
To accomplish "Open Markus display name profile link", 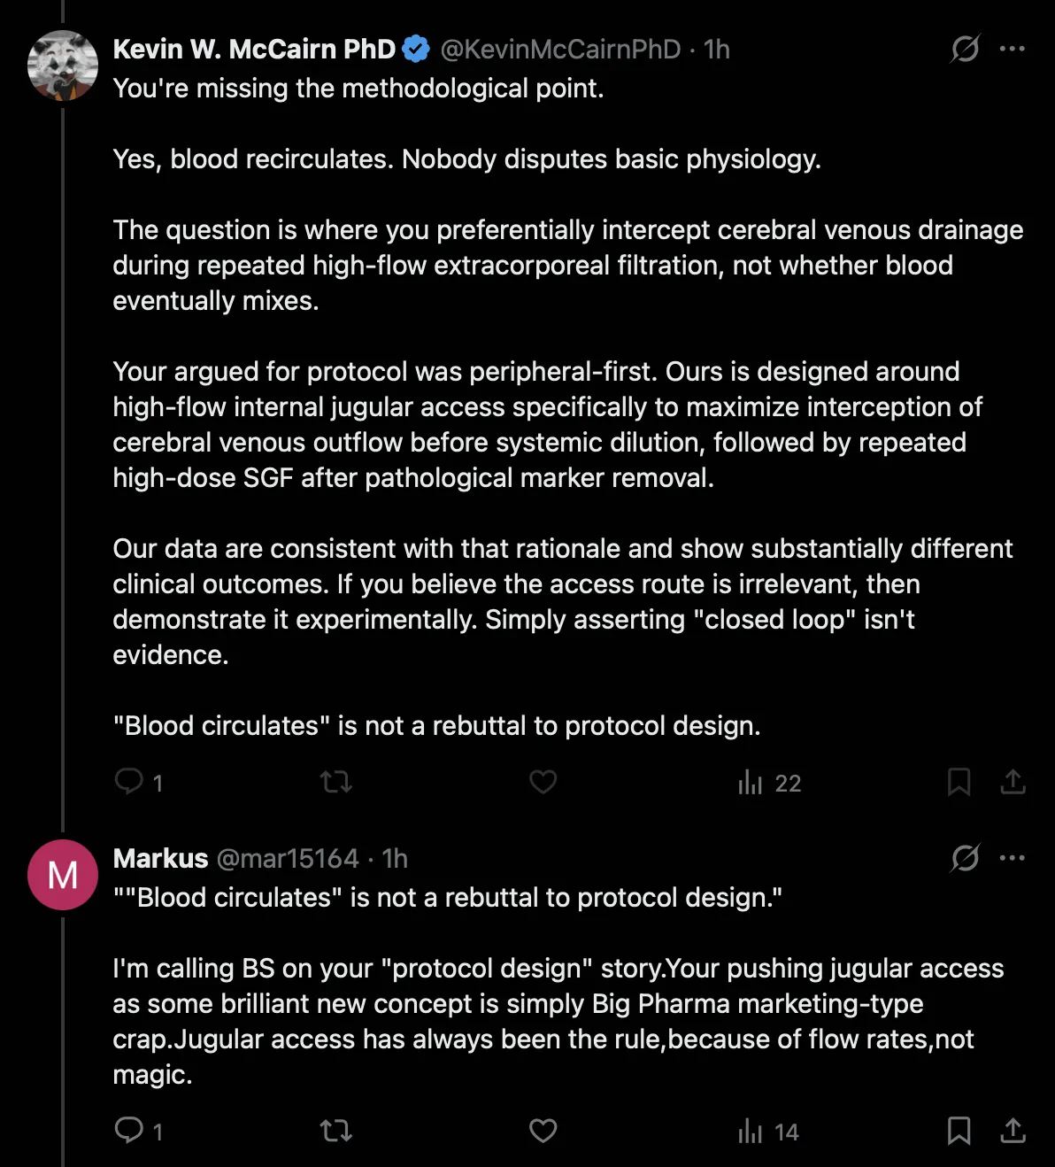I will pyautogui.click(x=160, y=858).
